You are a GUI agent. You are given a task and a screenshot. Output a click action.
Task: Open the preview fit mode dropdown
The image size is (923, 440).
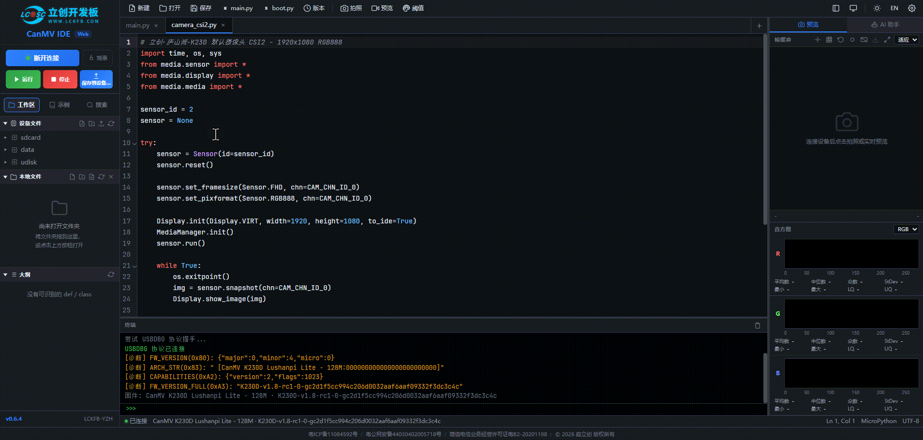907,40
